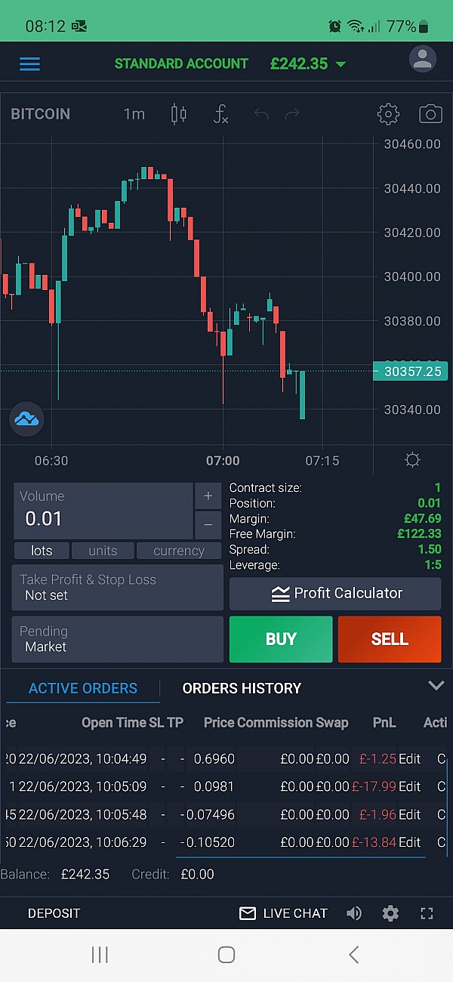Open the Pending Market order type selector

117,639
